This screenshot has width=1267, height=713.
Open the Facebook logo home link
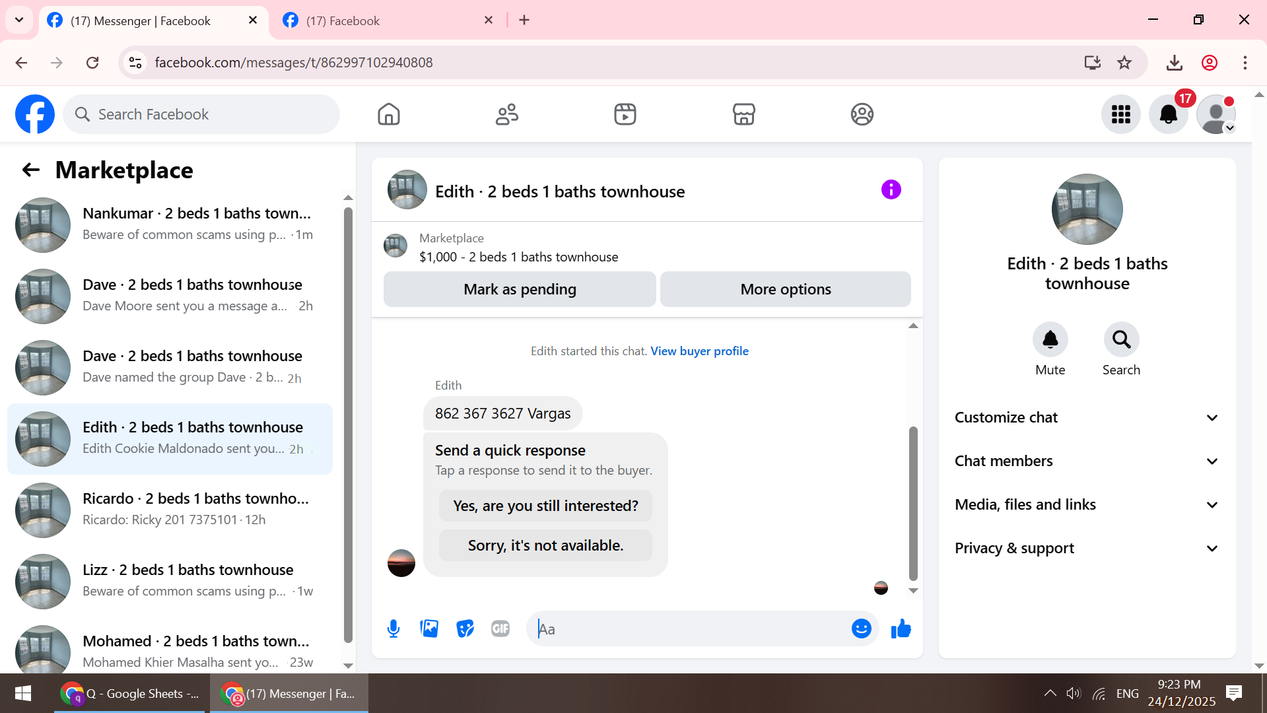click(35, 114)
